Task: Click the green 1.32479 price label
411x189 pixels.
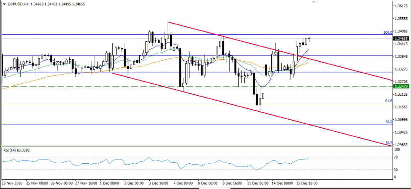Action: click(x=401, y=86)
